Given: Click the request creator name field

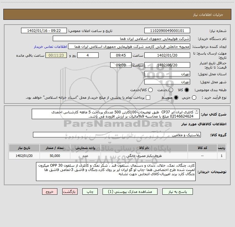Looking at the screenshot, I should [129, 47].
